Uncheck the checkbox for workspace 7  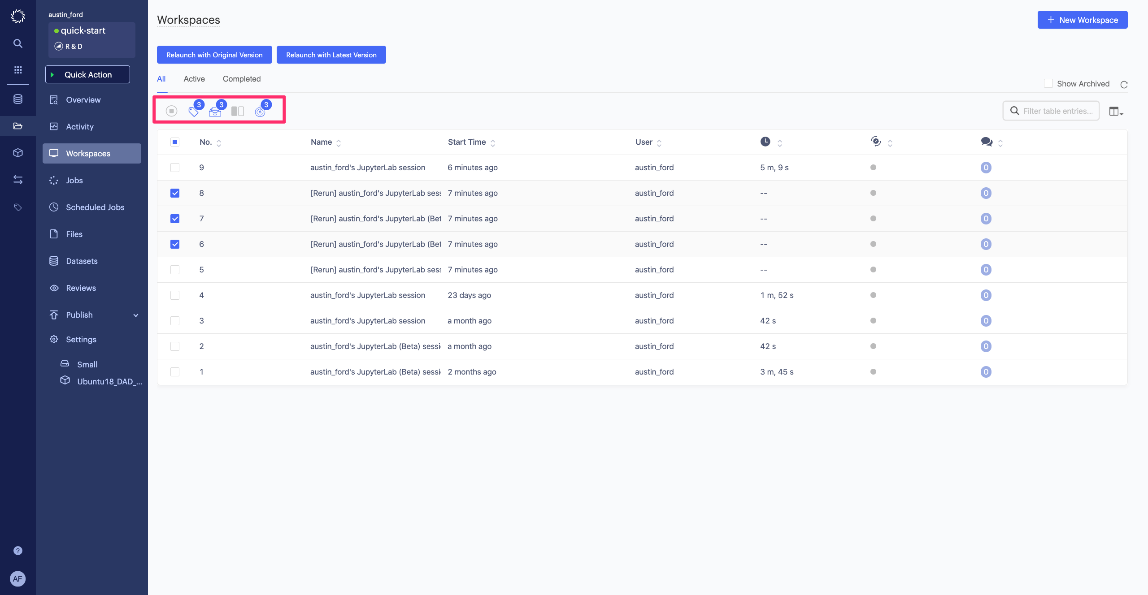(x=175, y=219)
